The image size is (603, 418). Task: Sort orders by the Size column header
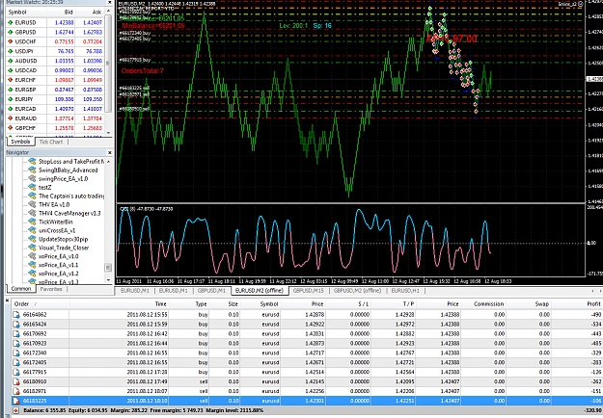pyautogui.click(x=225, y=304)
